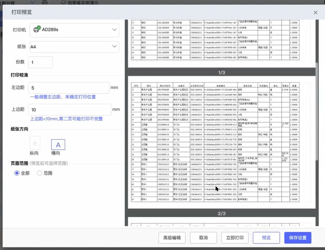Click the printer icon beside AD289s

point(36,29)
